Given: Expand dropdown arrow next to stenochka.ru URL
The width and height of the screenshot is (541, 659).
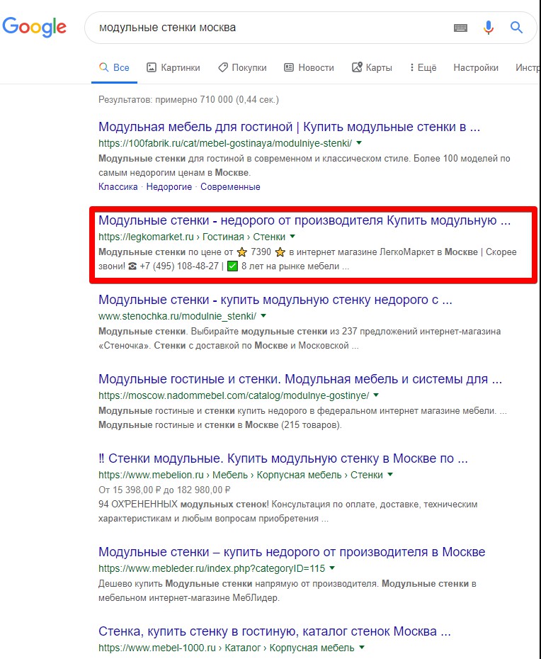Looking at the screenshot, I should (263, 315).
